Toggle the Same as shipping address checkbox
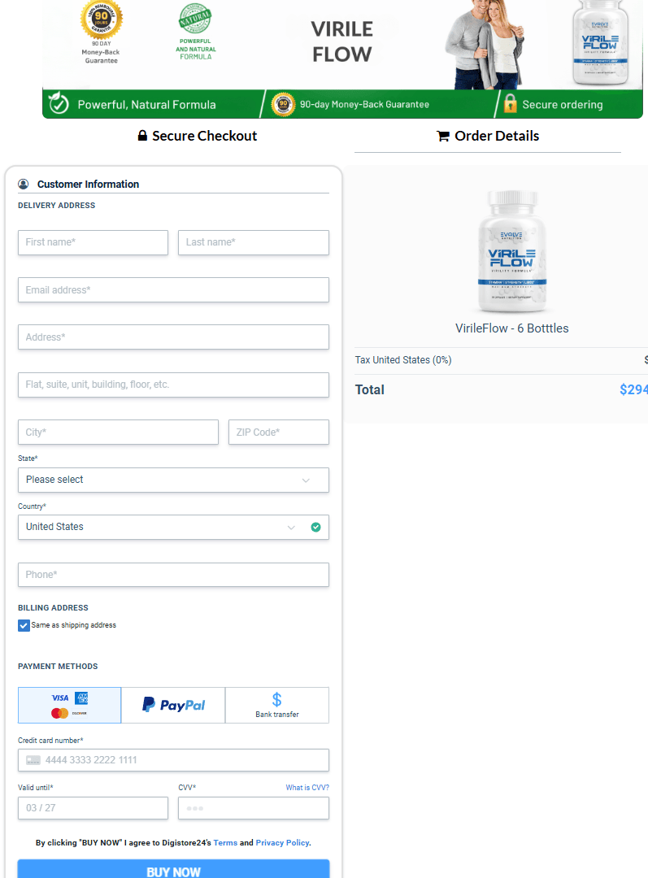The image size is (648, 878). pos(24,625)
